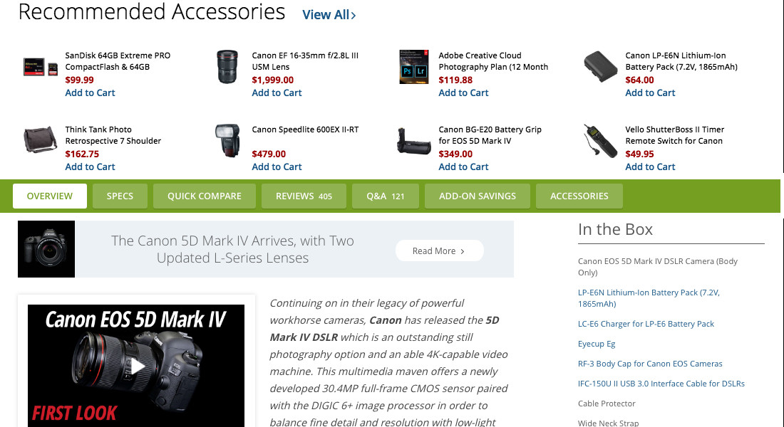Open the Q&A tab

coord(386,196)
